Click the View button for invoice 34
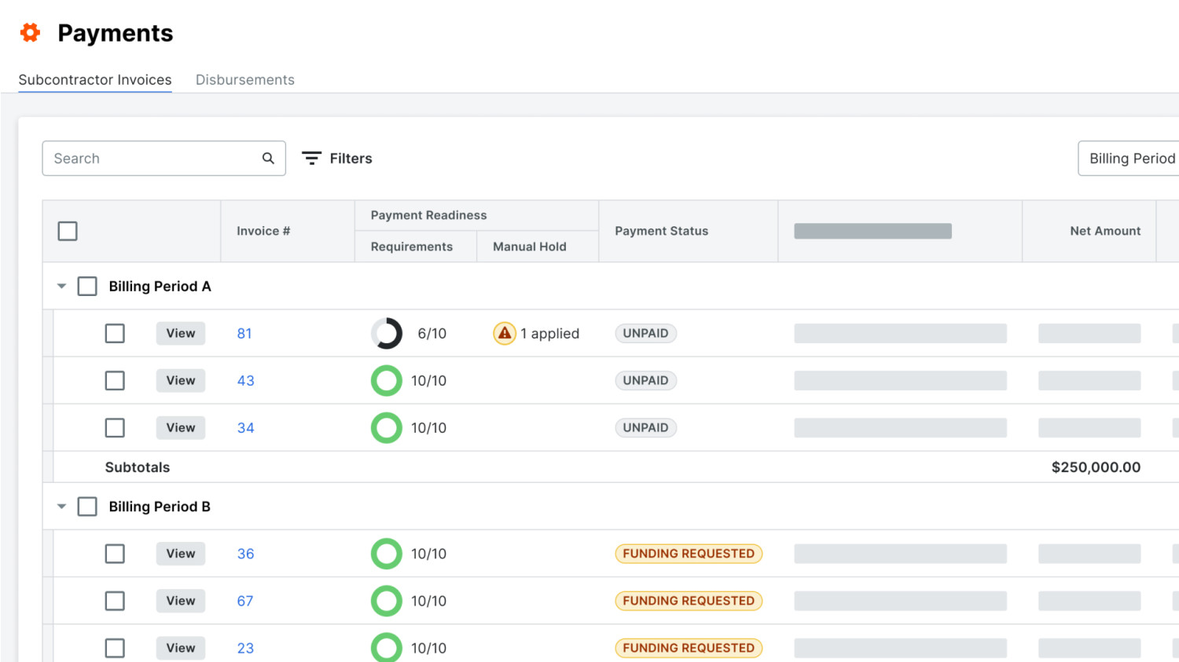 (180, 427)
